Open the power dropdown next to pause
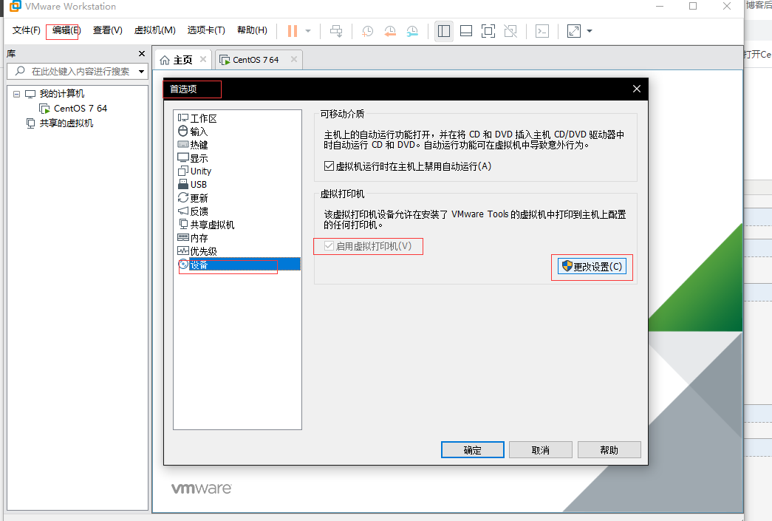 [x=308, y=31]
